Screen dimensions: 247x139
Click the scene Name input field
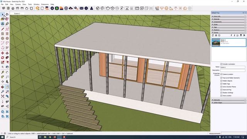pyautogui.click(x=232, y=67)
